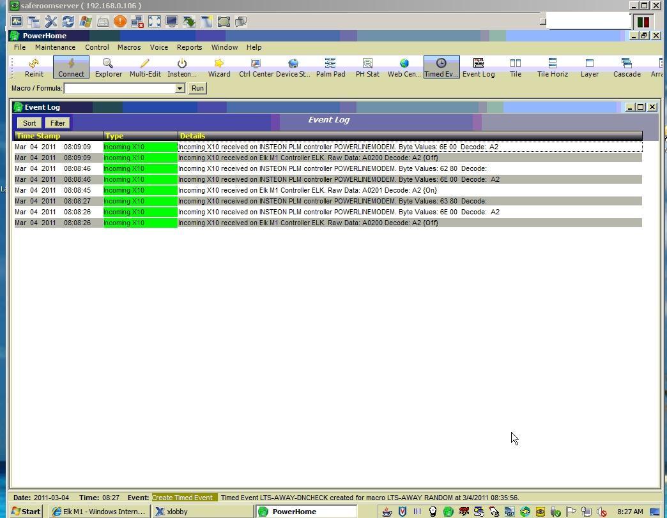667x518 pixels.
Task: Open the File menu
Action: pyautogui.click(x=20, y=47)
